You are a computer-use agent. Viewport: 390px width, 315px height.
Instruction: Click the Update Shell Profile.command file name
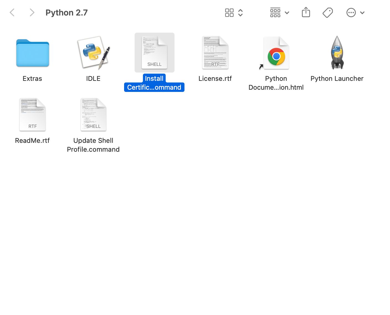[93, 145]
